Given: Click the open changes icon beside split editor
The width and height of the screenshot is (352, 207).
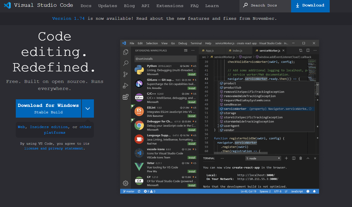Looking at the screenshot, I should point(301,50).
